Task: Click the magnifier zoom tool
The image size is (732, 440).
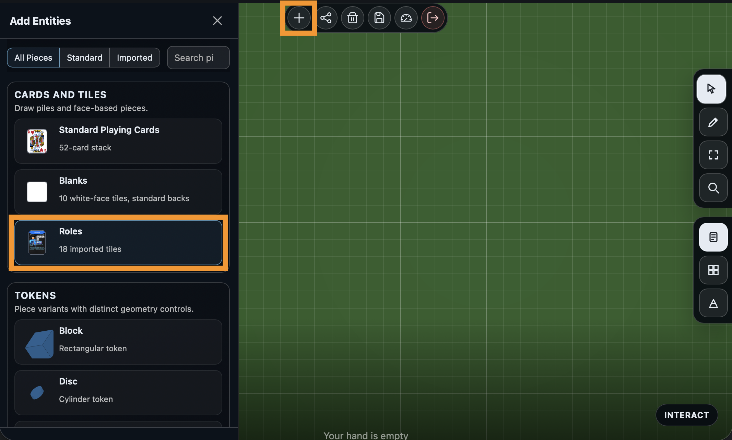Action: click(x=713, y=188)
